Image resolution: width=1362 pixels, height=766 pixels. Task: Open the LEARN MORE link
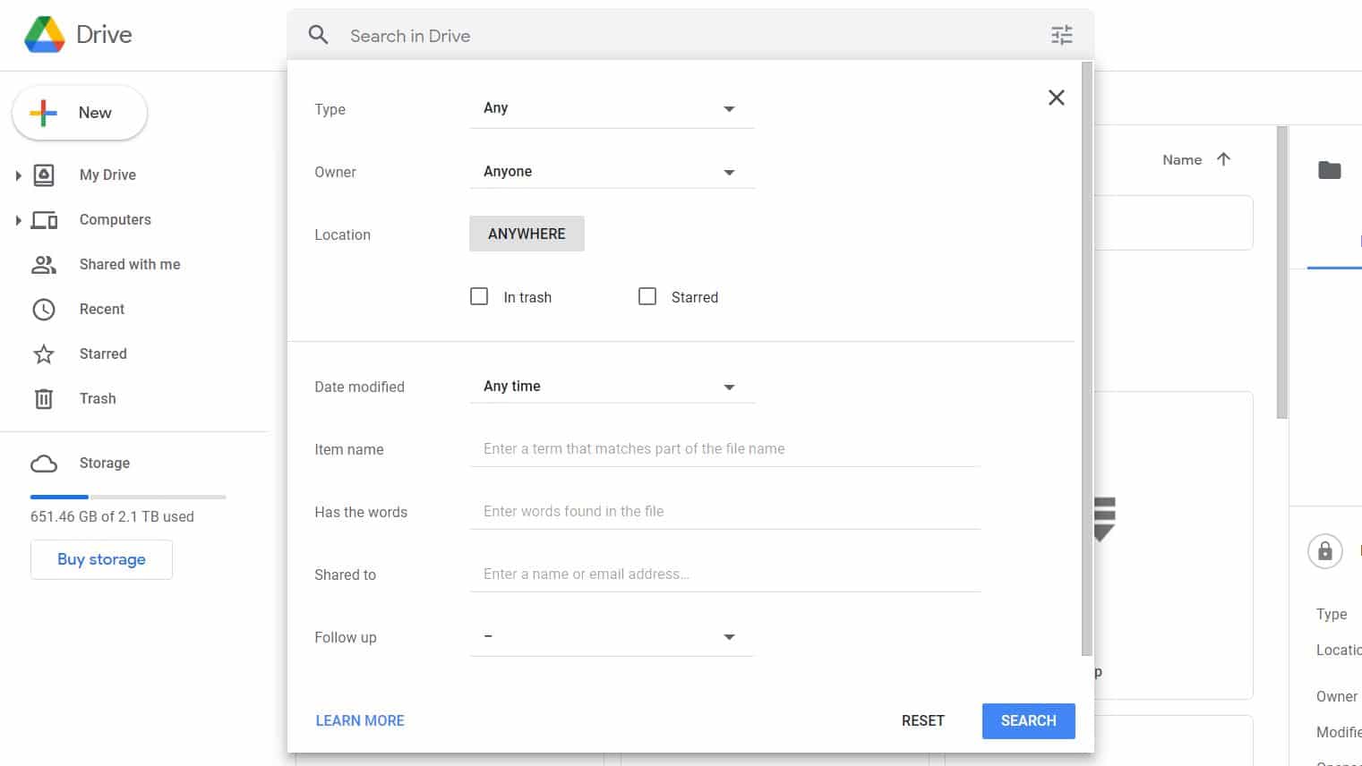coord(360,720)
